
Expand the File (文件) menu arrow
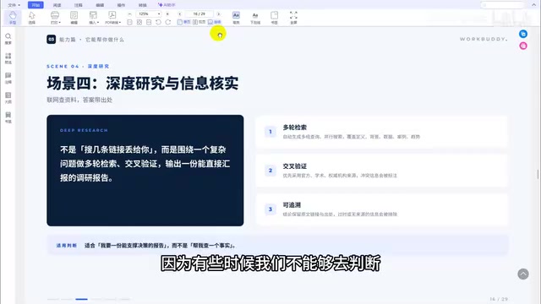point(19,5)
